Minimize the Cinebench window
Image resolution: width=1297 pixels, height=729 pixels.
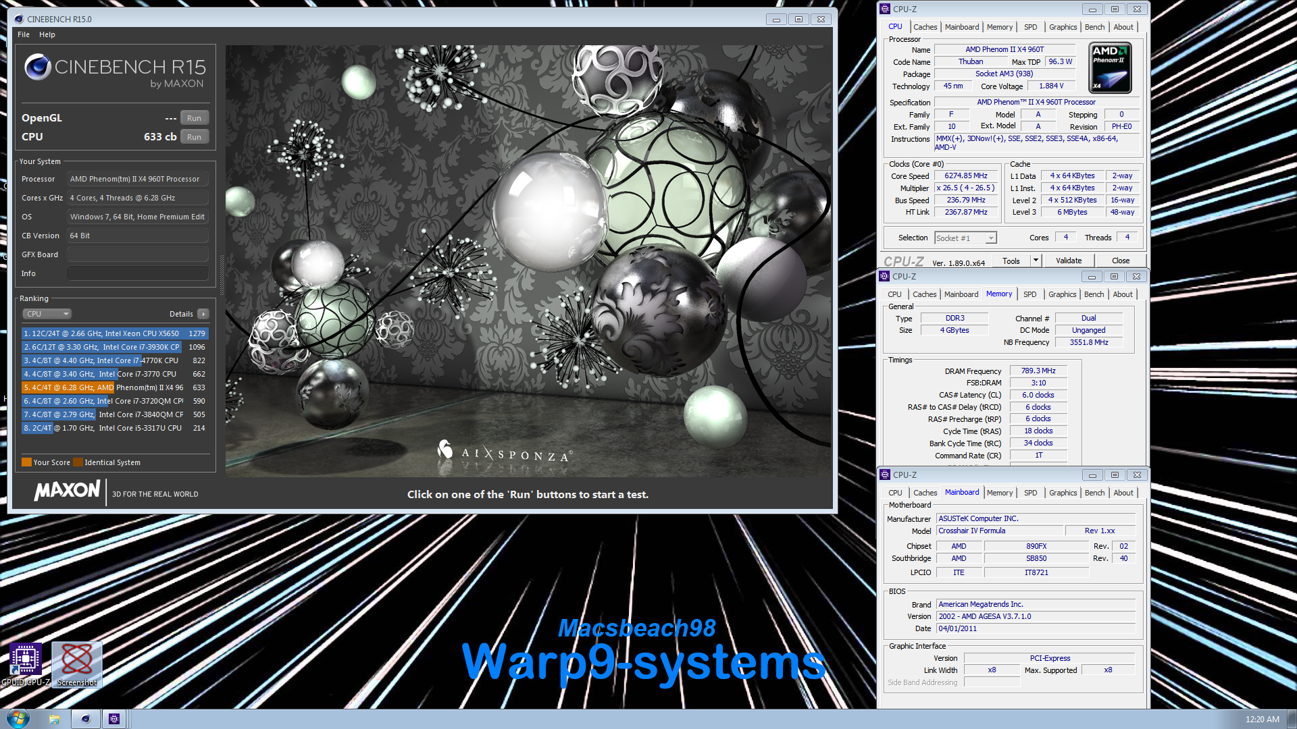point(776,19)
